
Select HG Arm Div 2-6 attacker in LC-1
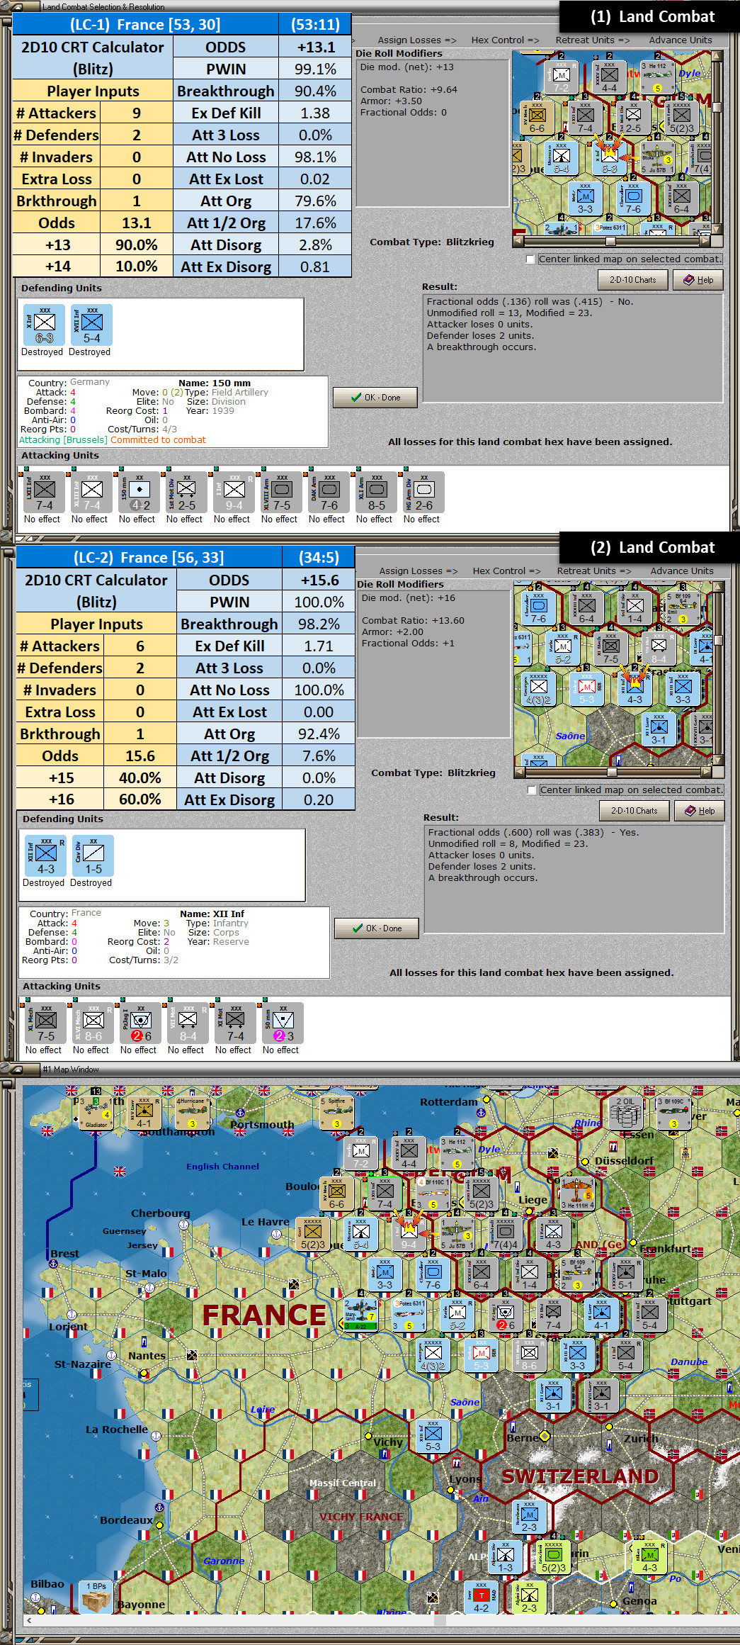point(423,491)
